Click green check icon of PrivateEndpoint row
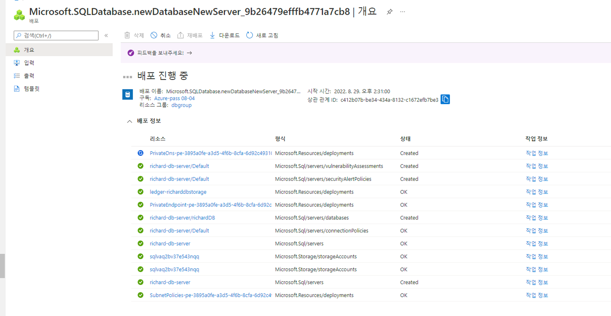The width and height of the screenshot is (611, 316). [140, 205]
